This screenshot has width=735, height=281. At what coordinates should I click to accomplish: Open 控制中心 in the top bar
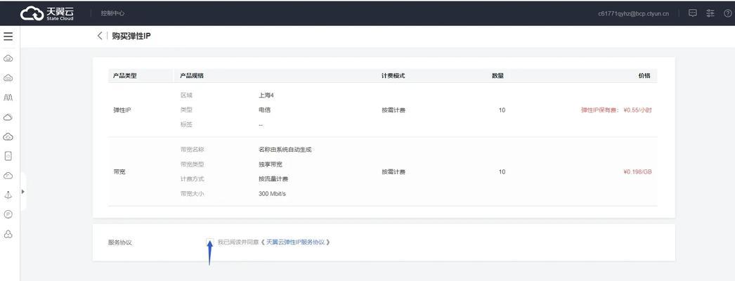pyautogui.click(x=112, y=13)
